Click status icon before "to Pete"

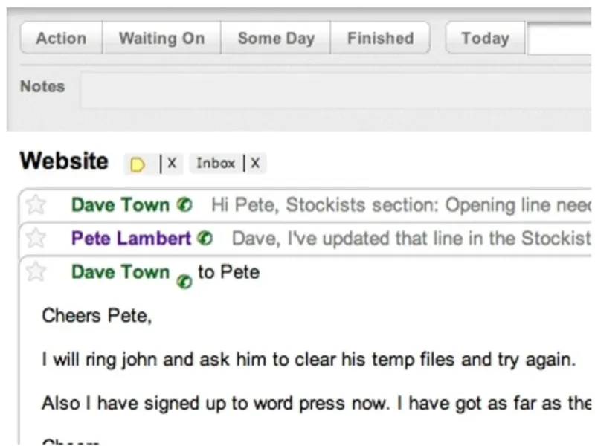point(184,281)
